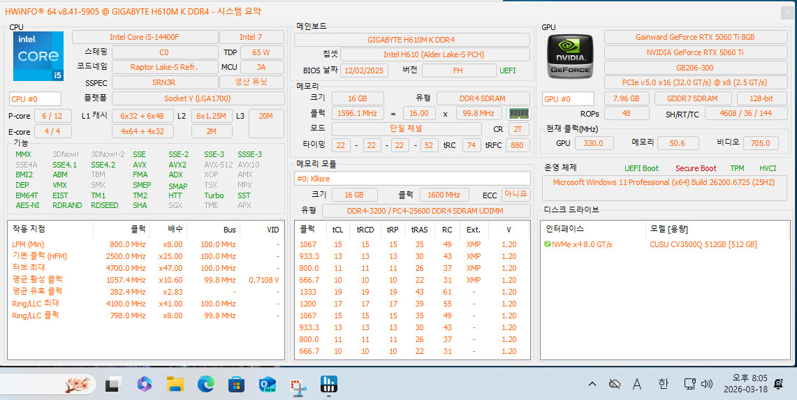
Task: Open network status tray icon
Action: 689,384
